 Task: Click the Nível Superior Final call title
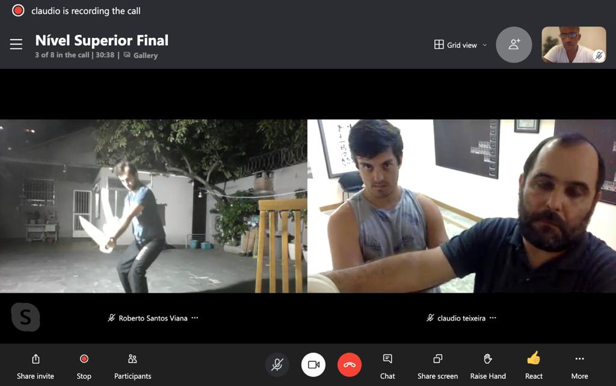click(102, 40)
